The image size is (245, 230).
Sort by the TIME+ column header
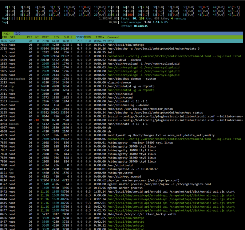click(x=100, y=37)
